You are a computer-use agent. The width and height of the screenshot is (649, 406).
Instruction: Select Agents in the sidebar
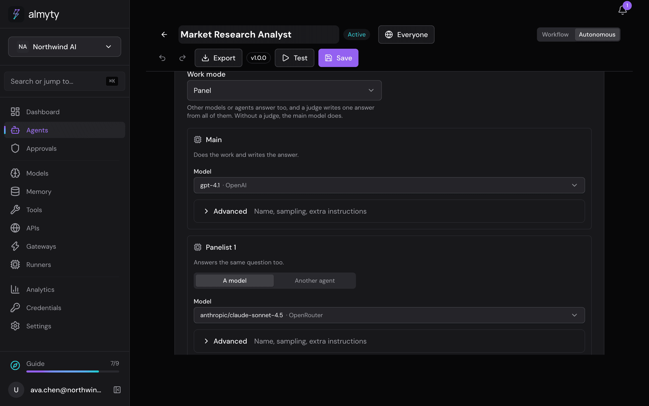pyautogui.click(x=65, y=130)
